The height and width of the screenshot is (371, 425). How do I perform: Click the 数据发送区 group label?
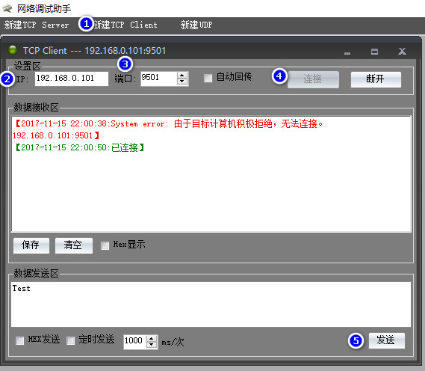point(36,273)
